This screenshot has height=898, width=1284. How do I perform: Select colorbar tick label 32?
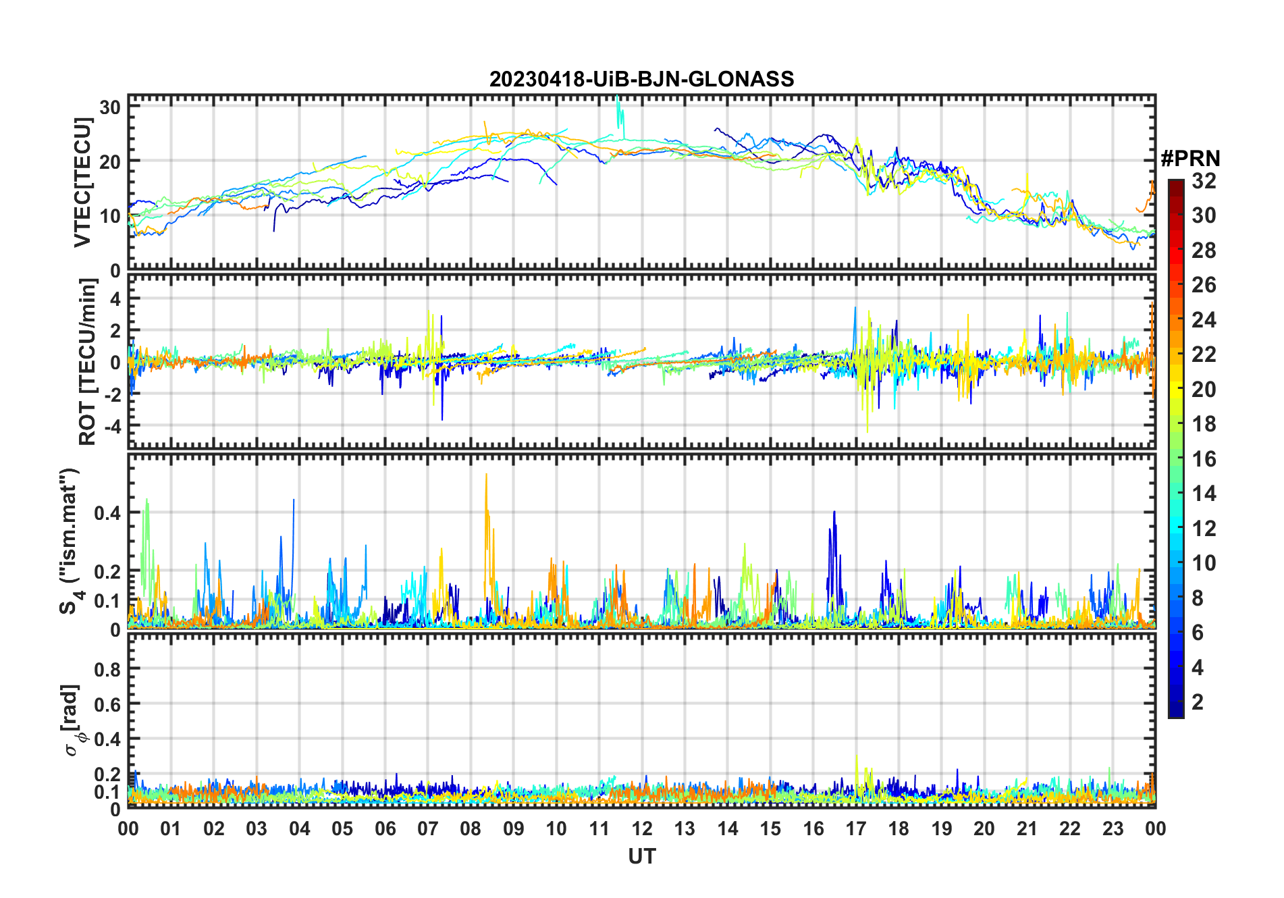click(1204, 181)
